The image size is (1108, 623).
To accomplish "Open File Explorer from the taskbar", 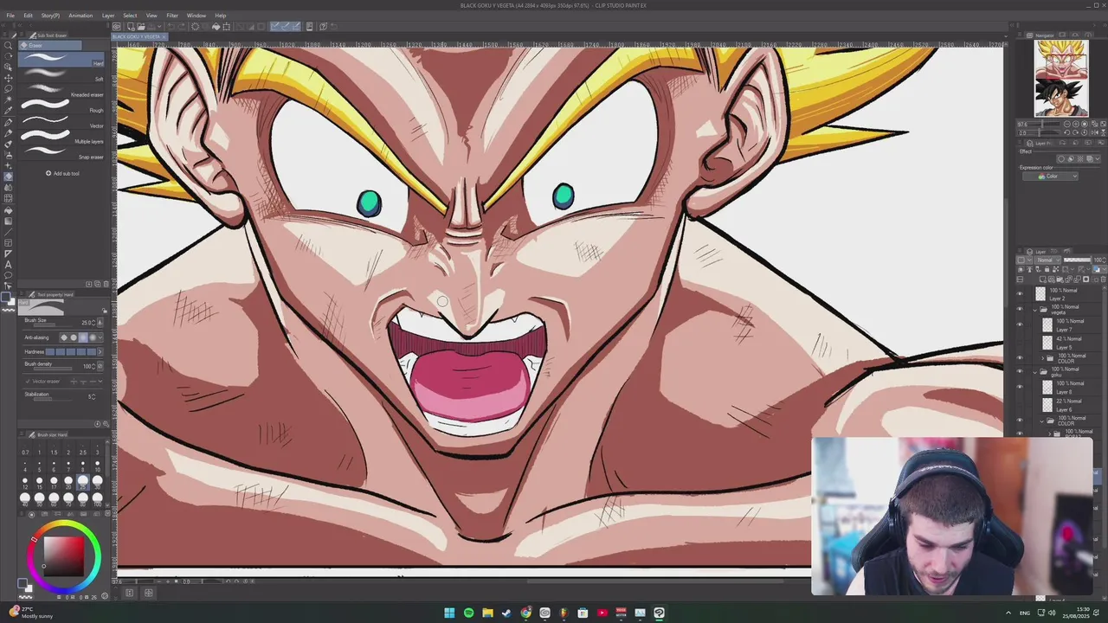I will (x=487, y=613).
